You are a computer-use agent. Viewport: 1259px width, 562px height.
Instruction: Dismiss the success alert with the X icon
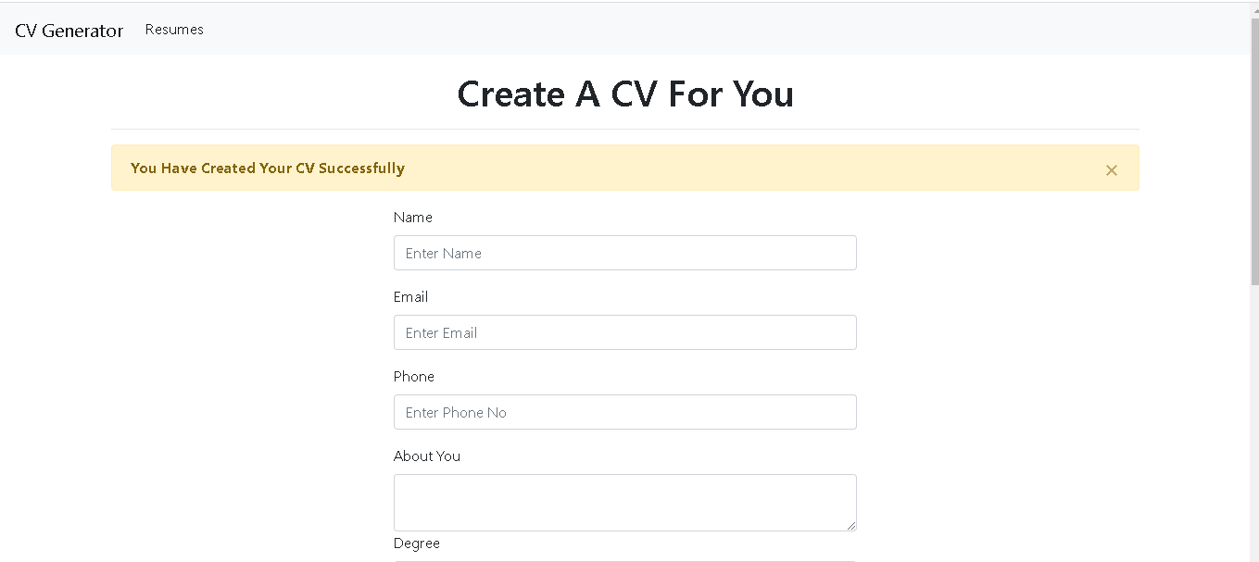pos(1111,169)
